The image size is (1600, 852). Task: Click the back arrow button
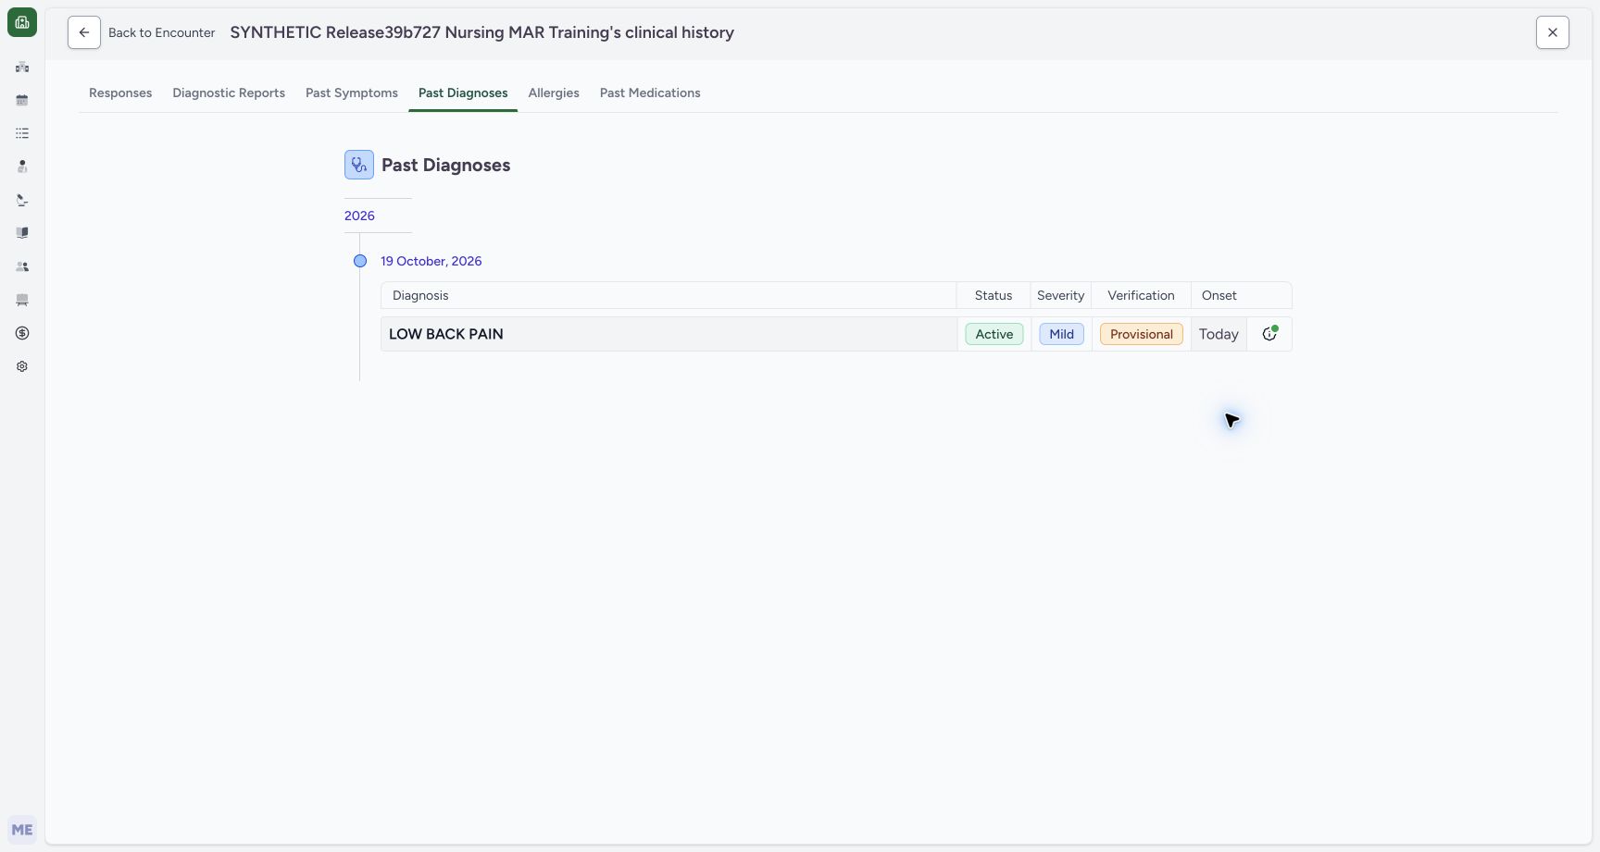pos(84,32)
